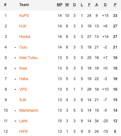Click the red down arrow beside Ilves

pos(15,69)
